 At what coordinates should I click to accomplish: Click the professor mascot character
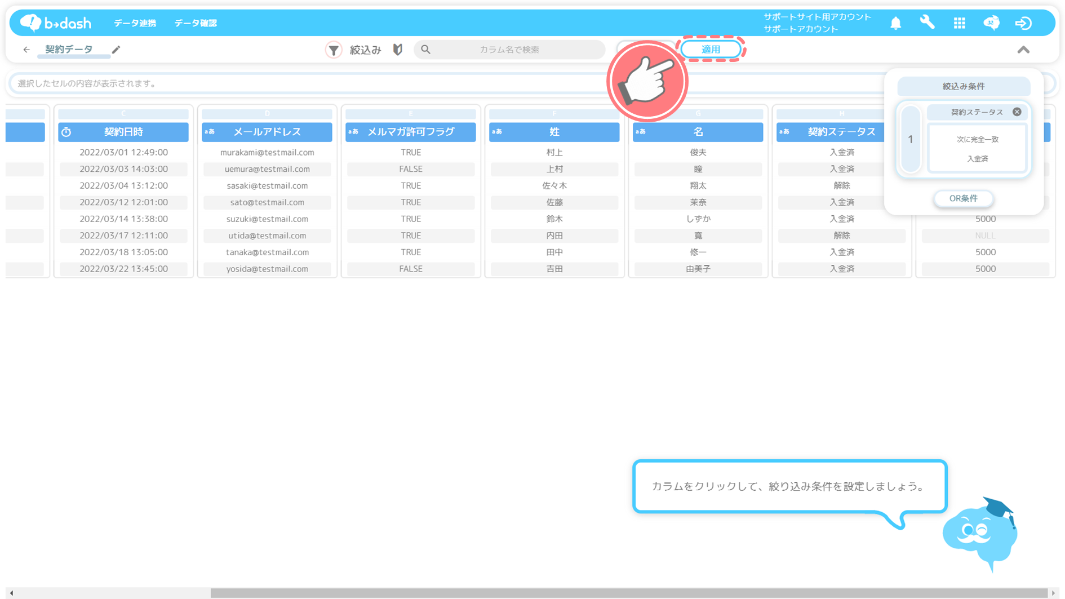[980, 534]
